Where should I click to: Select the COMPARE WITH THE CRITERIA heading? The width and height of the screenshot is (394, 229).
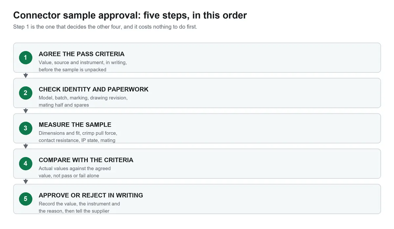[x=86, y=160]
